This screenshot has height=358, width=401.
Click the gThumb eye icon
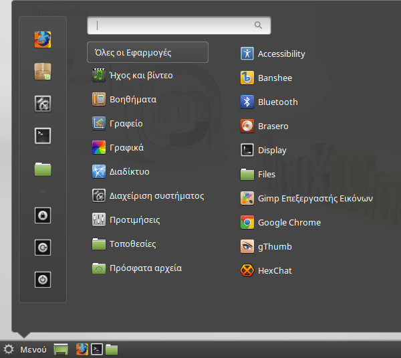tap(247, 246)
